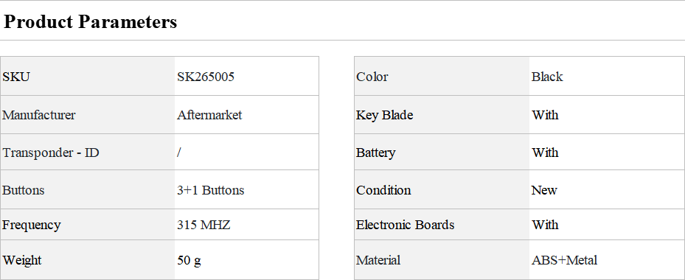
Task: Click the 315 MHZ frequency value
Action: (x=204, y=225)
